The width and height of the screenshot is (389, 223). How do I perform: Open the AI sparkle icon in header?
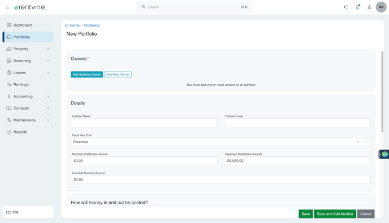(x=345, y=7)
